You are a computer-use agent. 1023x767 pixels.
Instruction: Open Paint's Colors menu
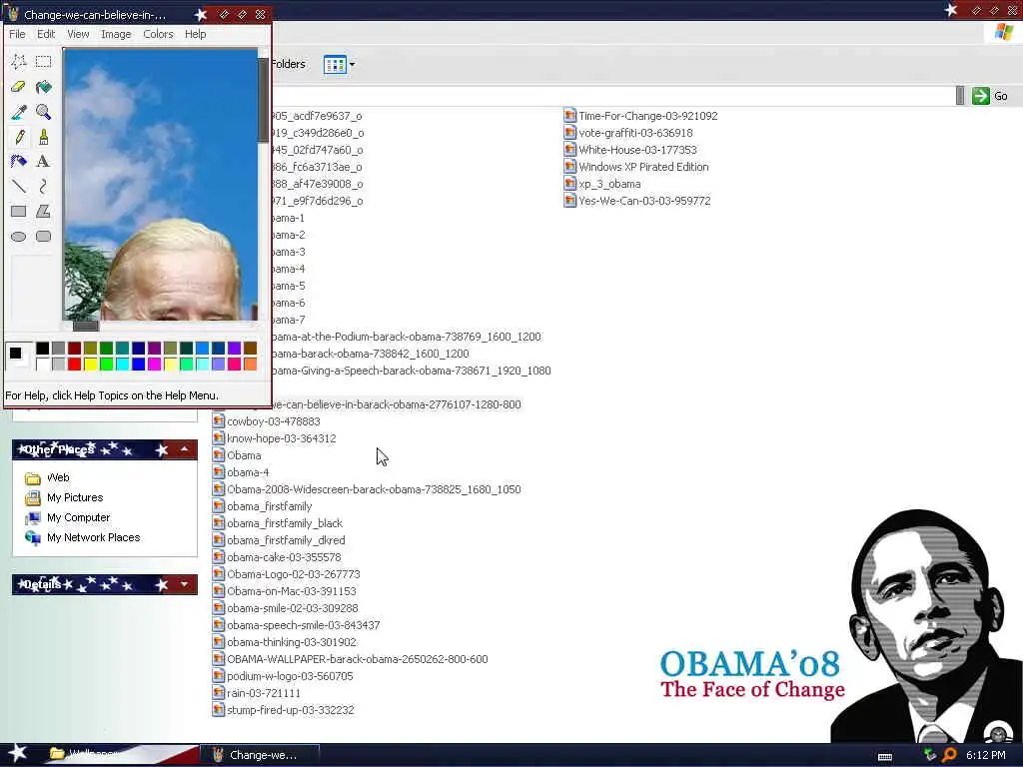(159, 34)
